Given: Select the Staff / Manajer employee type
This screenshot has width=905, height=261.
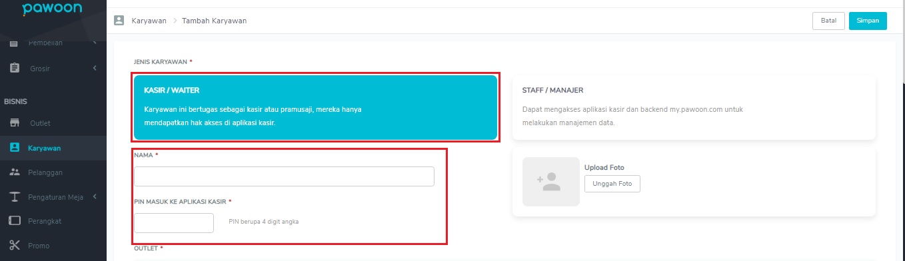Looking at the screenshot, I should click(x=694, y=108).
